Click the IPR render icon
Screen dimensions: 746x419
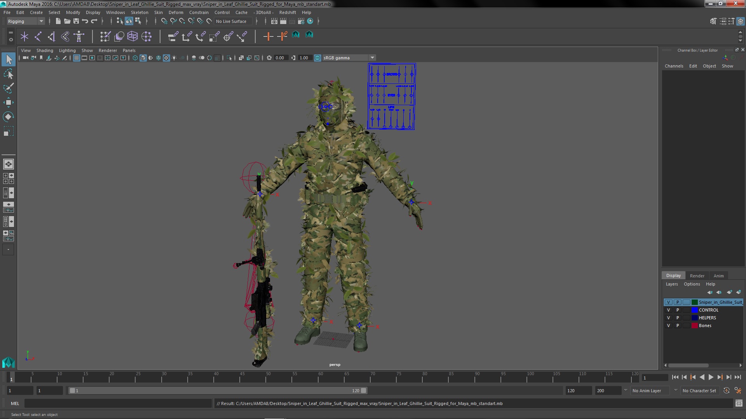click(x=292, y=21)
